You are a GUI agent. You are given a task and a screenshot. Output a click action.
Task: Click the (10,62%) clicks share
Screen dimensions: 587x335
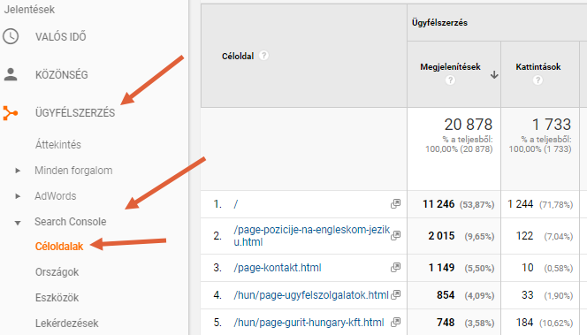[x=556, y=323]
